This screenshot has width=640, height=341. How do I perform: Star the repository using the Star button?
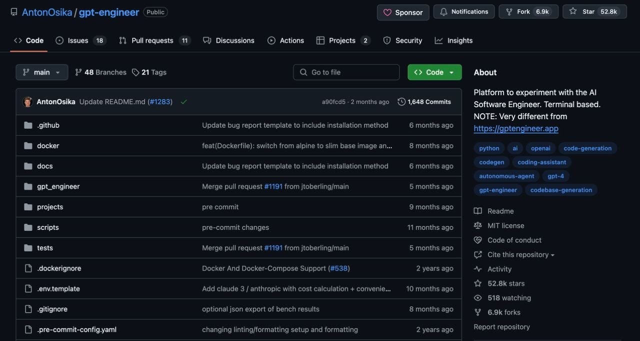coord(594,12)
